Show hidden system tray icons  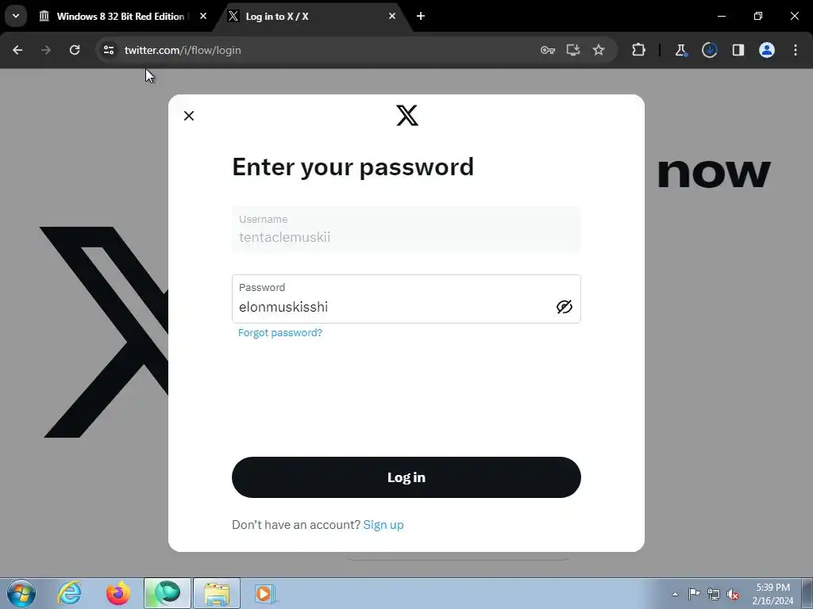coord(675,594)
